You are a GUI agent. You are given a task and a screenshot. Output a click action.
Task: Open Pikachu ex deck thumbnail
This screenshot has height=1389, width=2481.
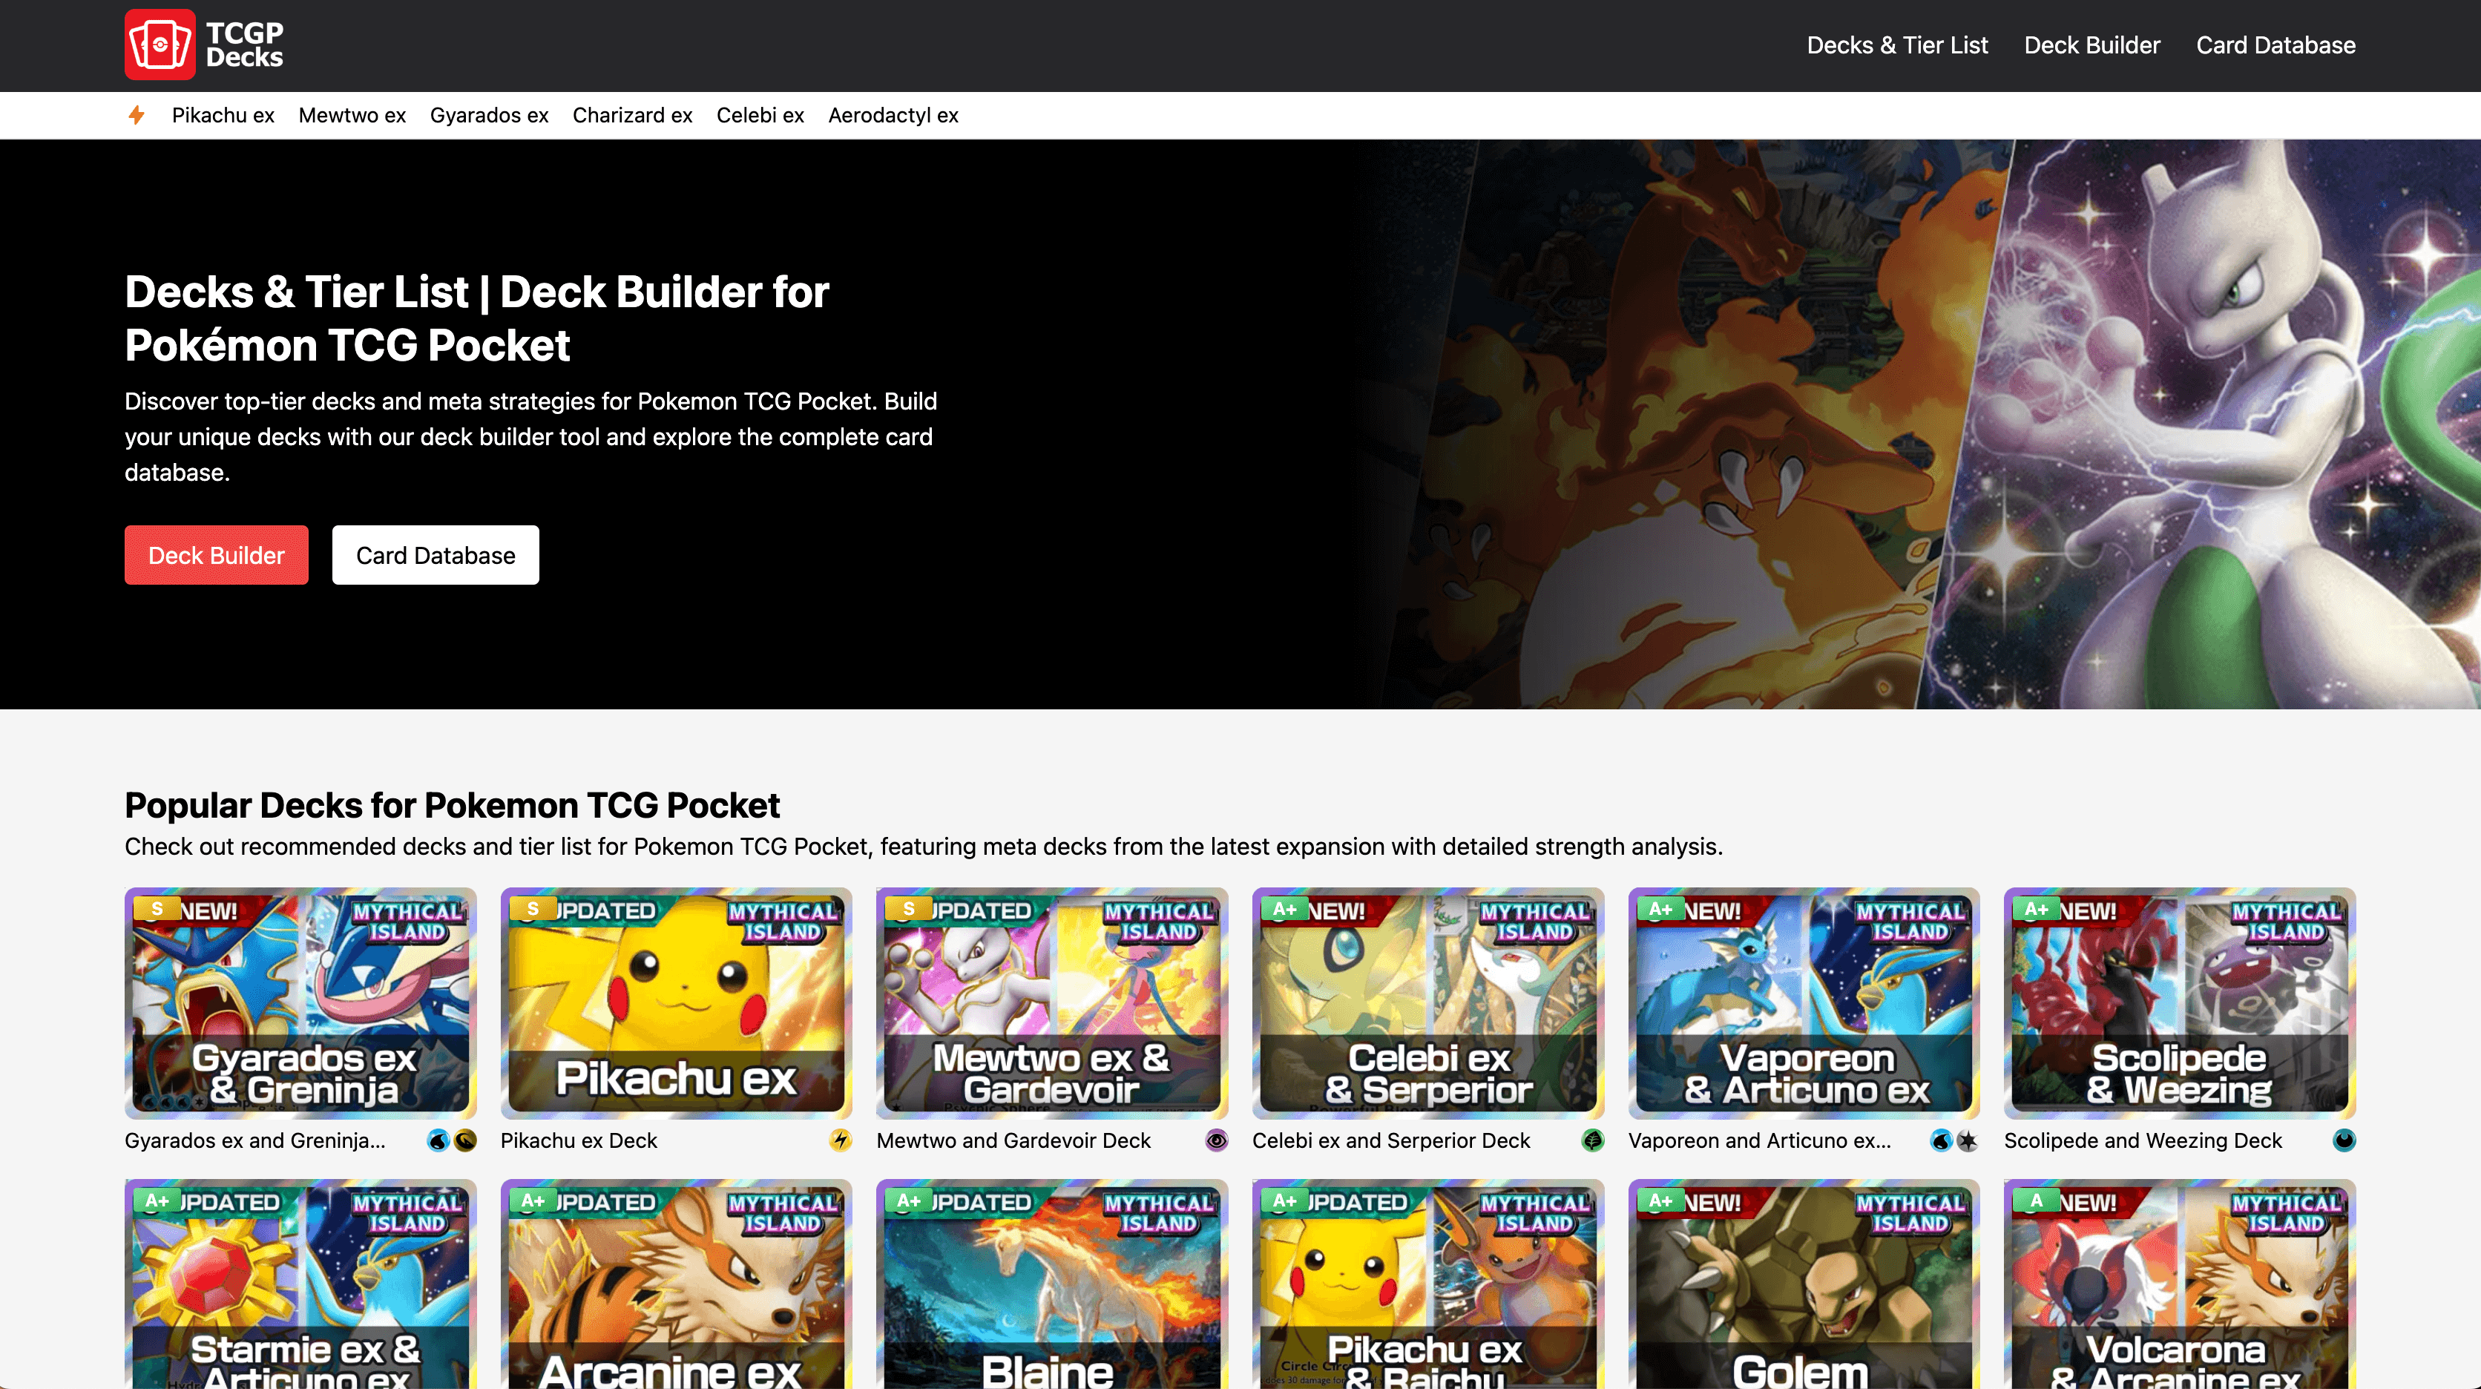[676, 1002]
